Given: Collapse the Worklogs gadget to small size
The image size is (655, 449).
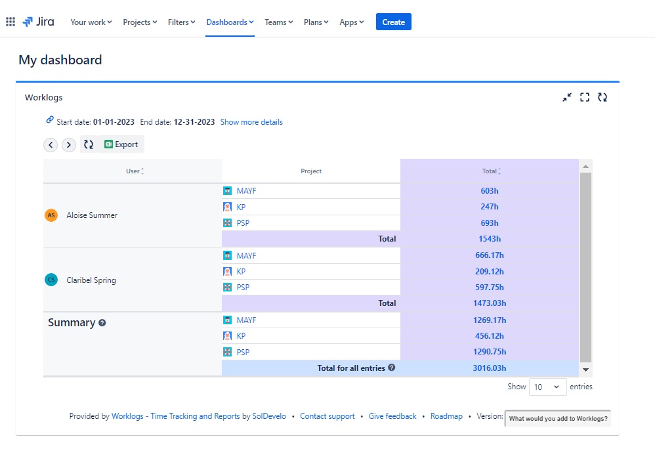Looking at the screenshot, I should (x=567, y=97).
